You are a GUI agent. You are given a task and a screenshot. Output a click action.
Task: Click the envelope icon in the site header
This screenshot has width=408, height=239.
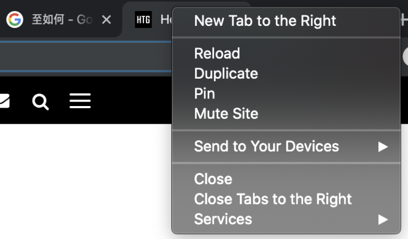[4, 101]
